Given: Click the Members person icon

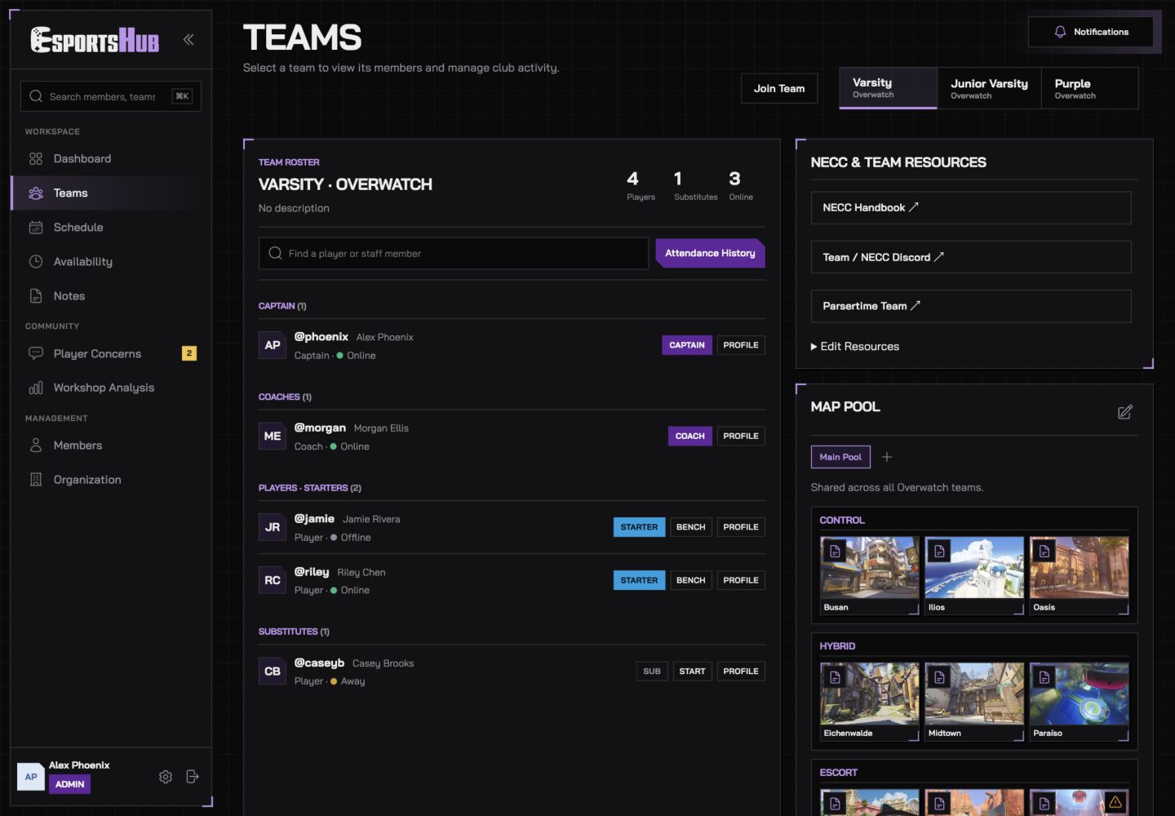Looking at the screenshot, I should [36, 446].
